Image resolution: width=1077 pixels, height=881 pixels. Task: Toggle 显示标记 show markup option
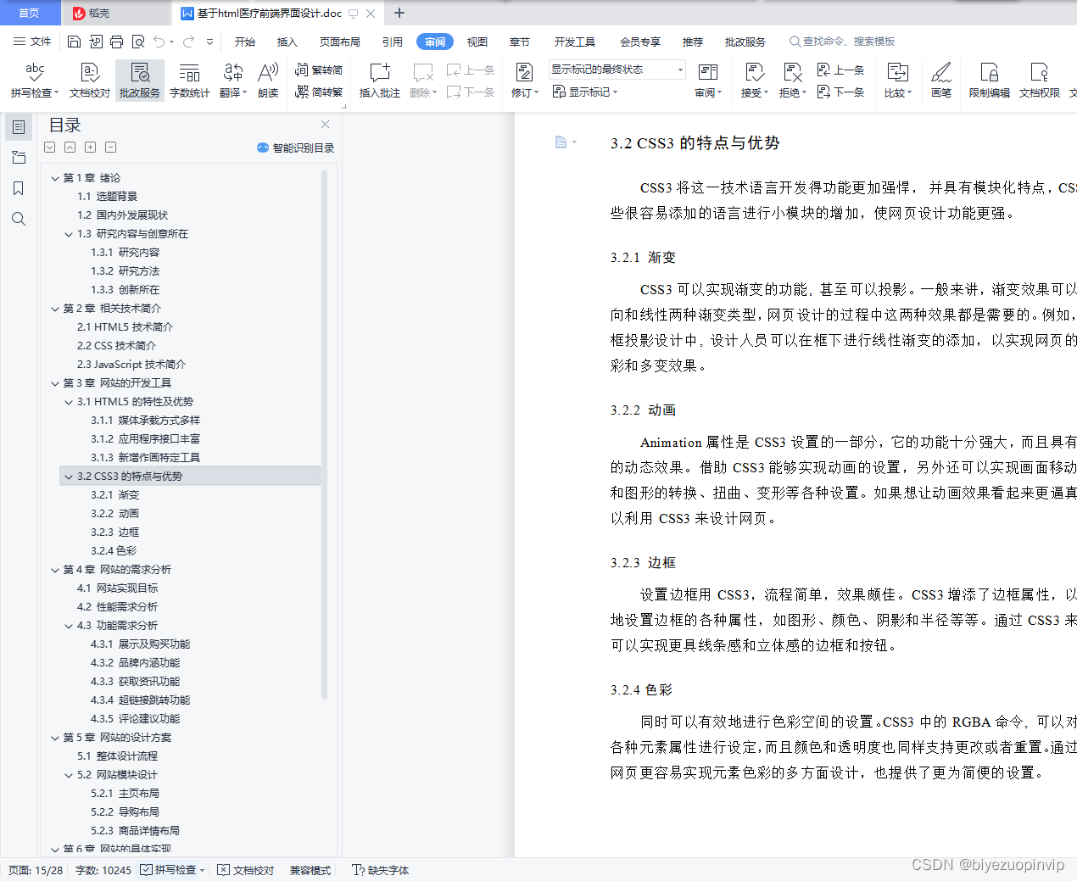(x=585, y=91)
